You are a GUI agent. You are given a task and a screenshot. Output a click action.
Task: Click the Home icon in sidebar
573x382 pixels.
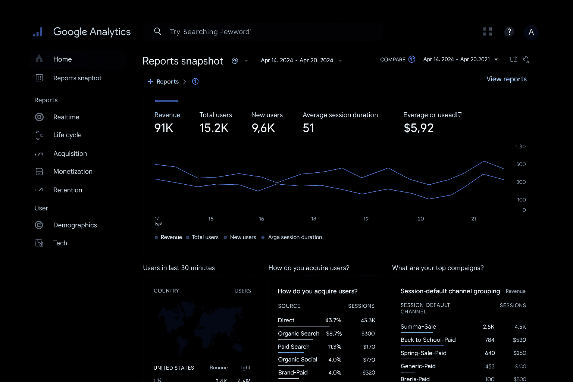(39, 59)
